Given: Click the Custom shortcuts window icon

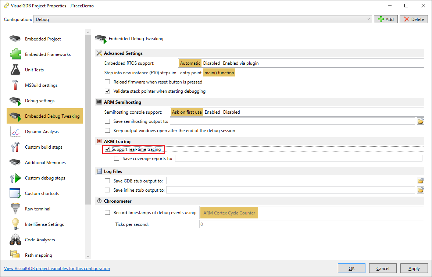Looking at the screenshot, I should tap(15, 193).
